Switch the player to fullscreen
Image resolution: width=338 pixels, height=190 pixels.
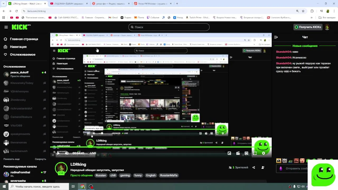coord(255,153)
